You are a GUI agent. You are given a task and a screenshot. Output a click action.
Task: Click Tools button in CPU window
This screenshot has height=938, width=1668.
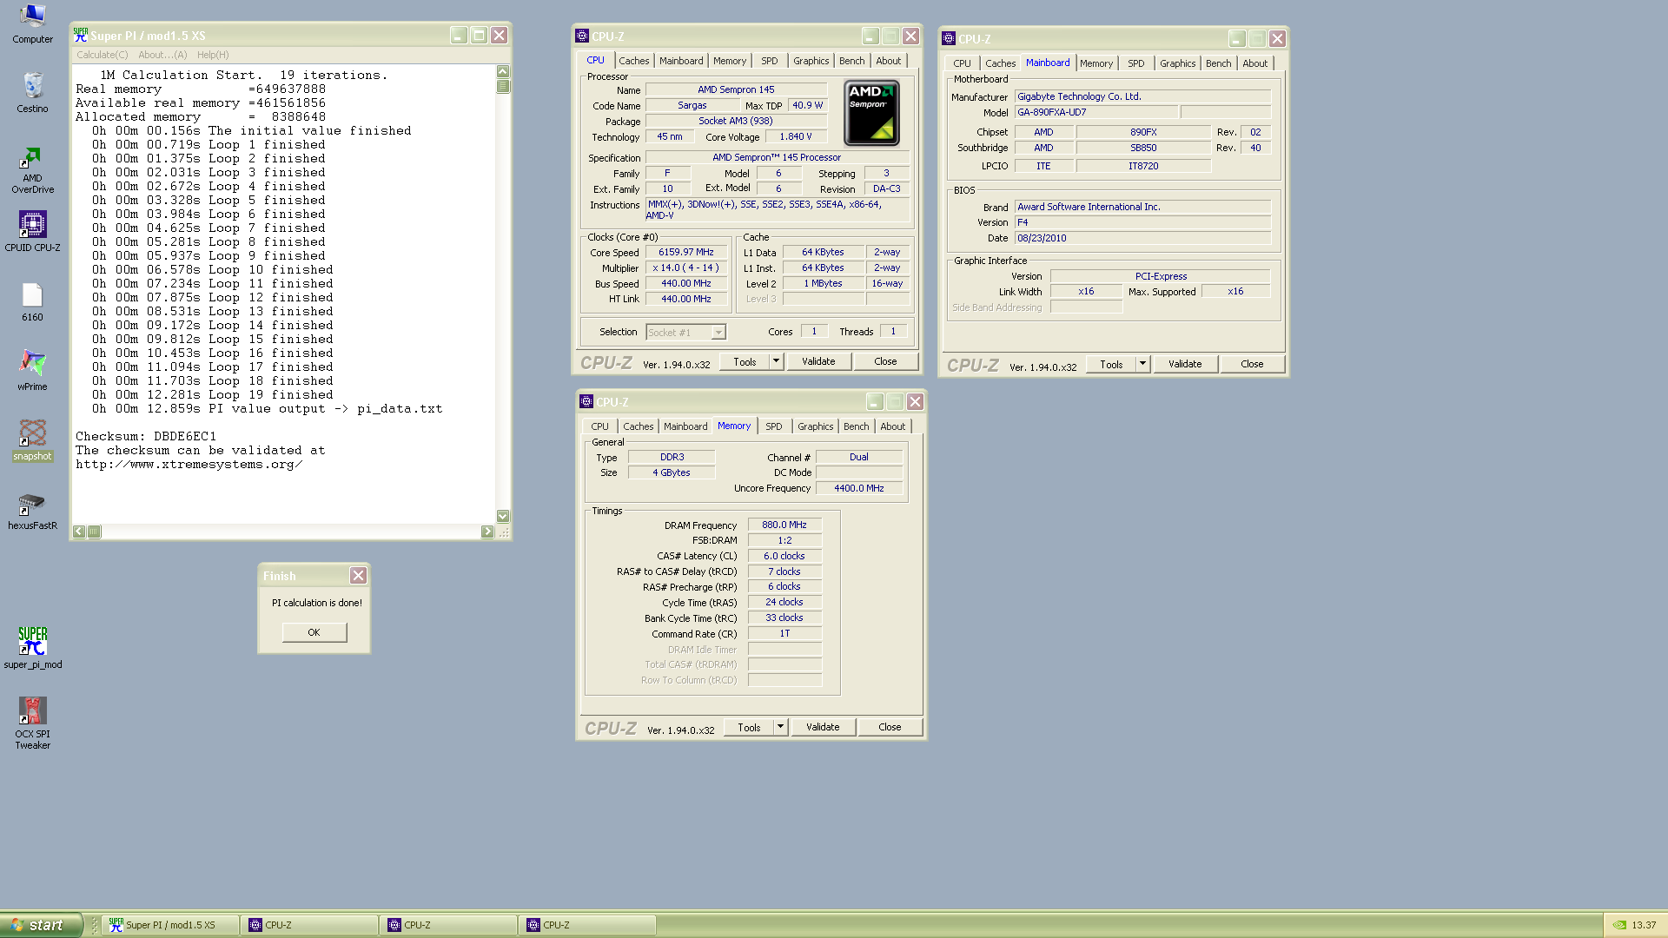tap(745, 361)
